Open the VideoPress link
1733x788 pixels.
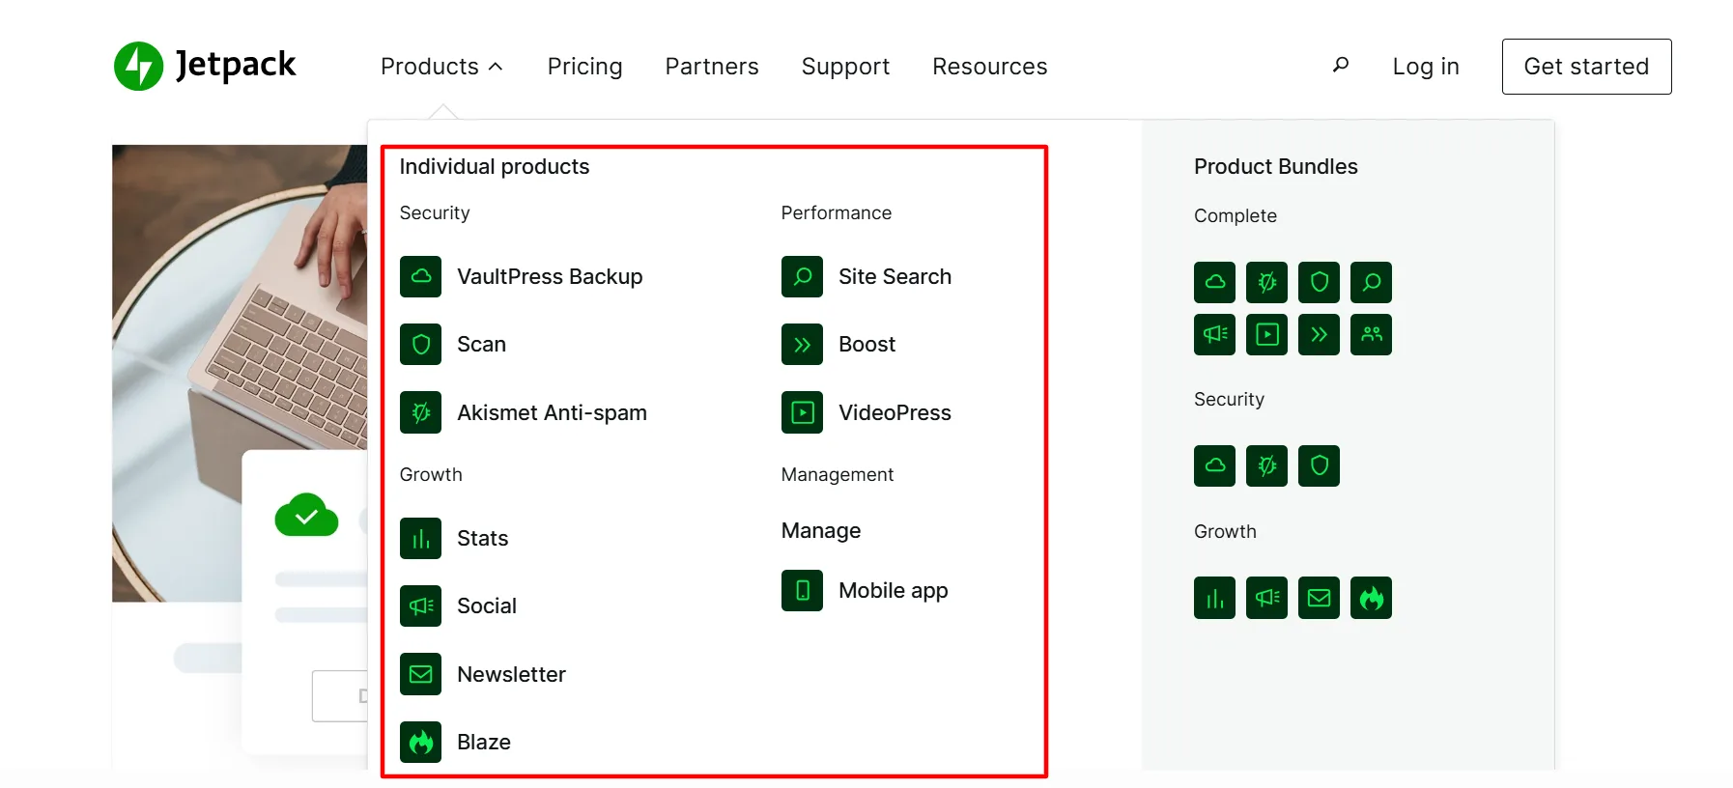(895, 413)
